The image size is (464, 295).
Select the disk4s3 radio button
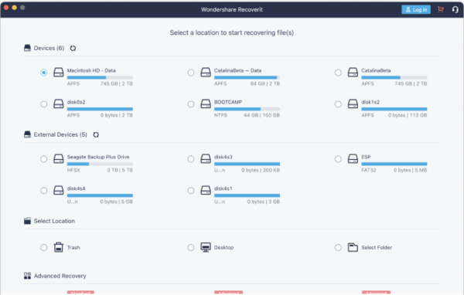191,159
